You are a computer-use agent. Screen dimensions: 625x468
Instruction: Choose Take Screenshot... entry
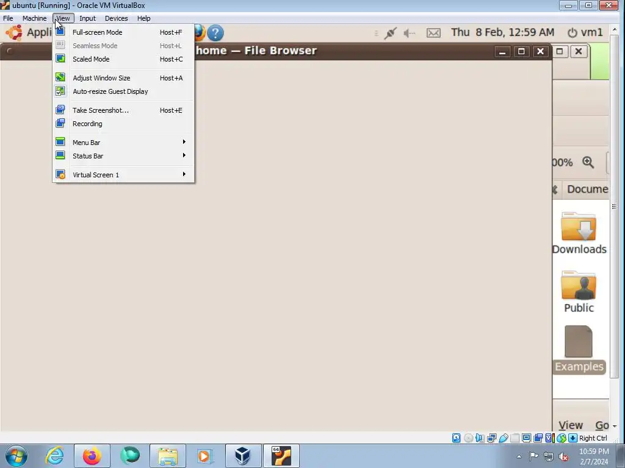coord(123,110)
